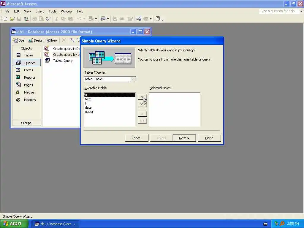
Task: Expand the Analyze dropdown arrow
Action: 108,19
